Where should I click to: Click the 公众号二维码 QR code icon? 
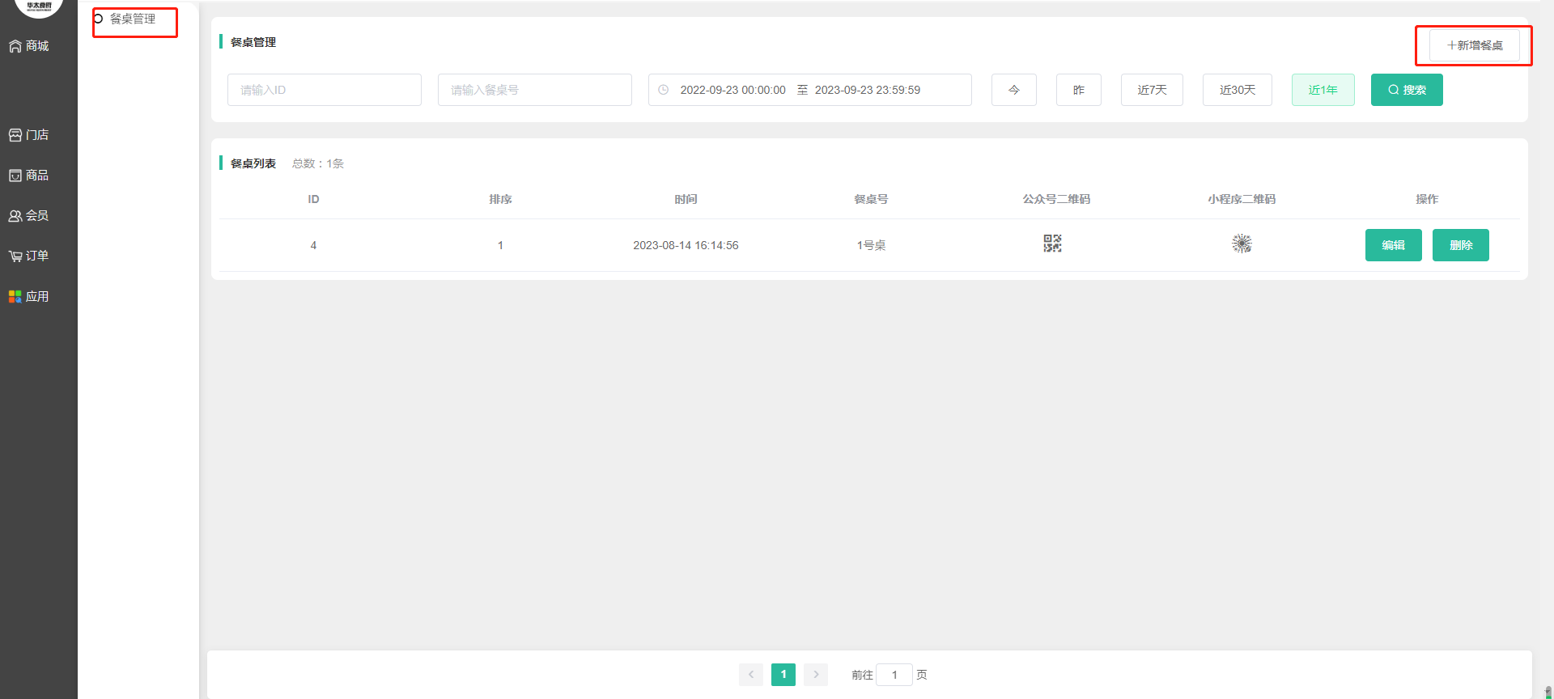pos(1052,244)
